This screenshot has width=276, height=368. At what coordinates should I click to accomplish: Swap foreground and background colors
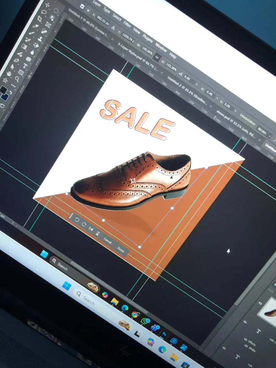(11, 92)
